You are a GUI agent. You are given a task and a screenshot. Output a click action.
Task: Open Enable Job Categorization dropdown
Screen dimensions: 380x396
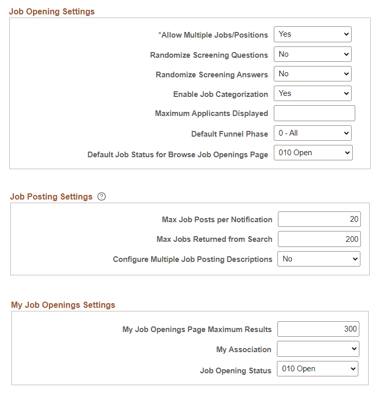[312, 93]
